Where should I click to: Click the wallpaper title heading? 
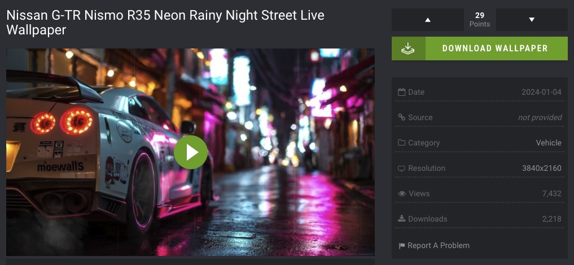(x=165, y=23)
